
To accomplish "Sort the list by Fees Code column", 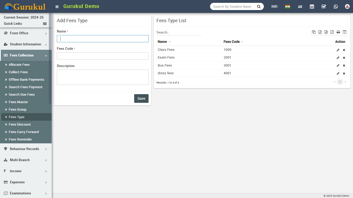I will click(x=232, y=42).
